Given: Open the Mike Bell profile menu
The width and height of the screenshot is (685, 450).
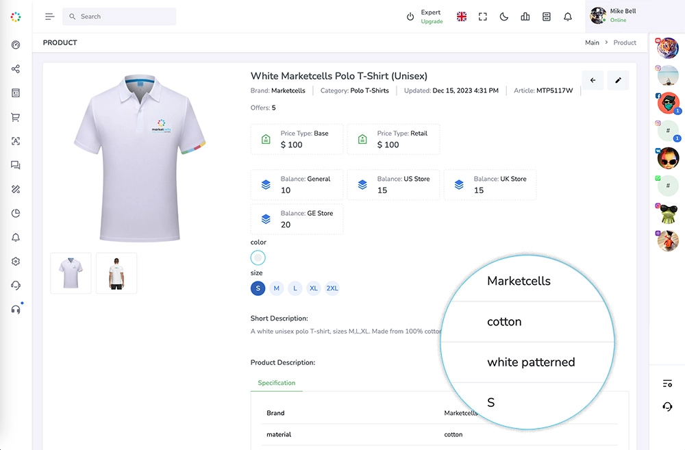Looking at the screenshot, I should click(616, 16).
